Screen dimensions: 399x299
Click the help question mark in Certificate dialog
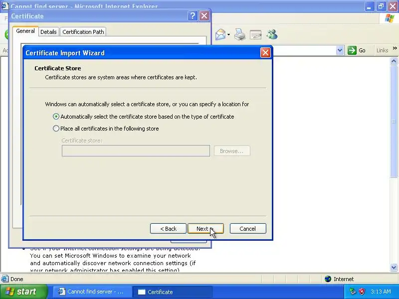[x=193, y=16]
